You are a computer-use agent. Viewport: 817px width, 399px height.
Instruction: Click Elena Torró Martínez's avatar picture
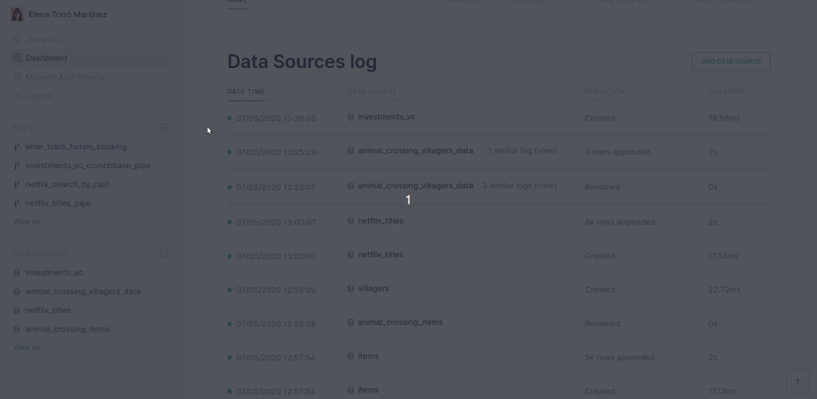coord(18,14)
